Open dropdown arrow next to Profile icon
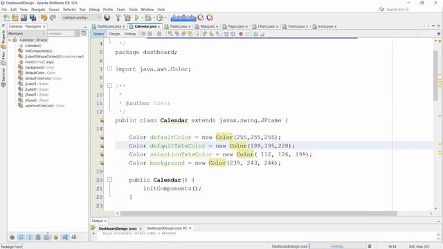The height and width of the screenshot is (249, 443). [x=165, y=17]
